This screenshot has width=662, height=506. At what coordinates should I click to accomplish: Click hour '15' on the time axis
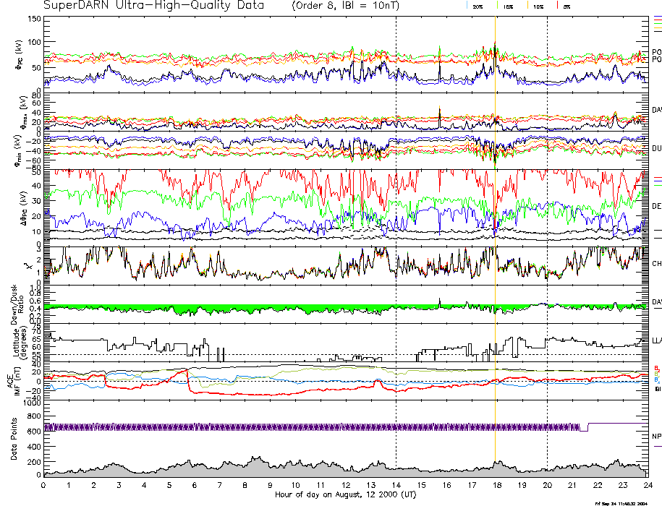tap(421, 485)
